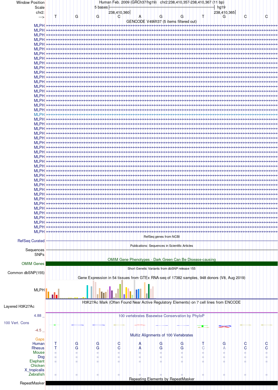Screen dimensions: 278x390
Task: Click the dark green bar in GTEx chart
Action: point(149,291)
